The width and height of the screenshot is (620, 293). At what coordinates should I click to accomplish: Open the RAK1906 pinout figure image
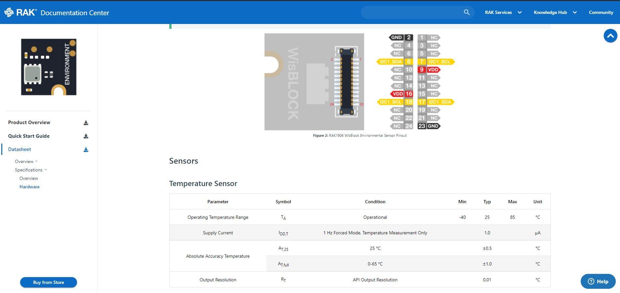pos(360,82)
